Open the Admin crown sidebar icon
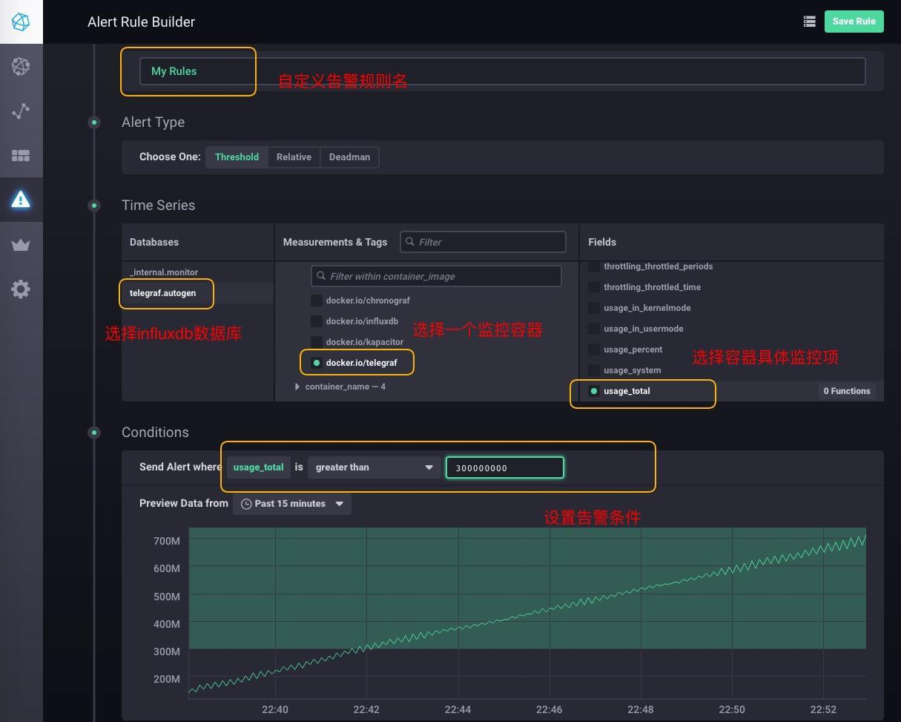The image size is (901, 722). (x=21, y=244)
